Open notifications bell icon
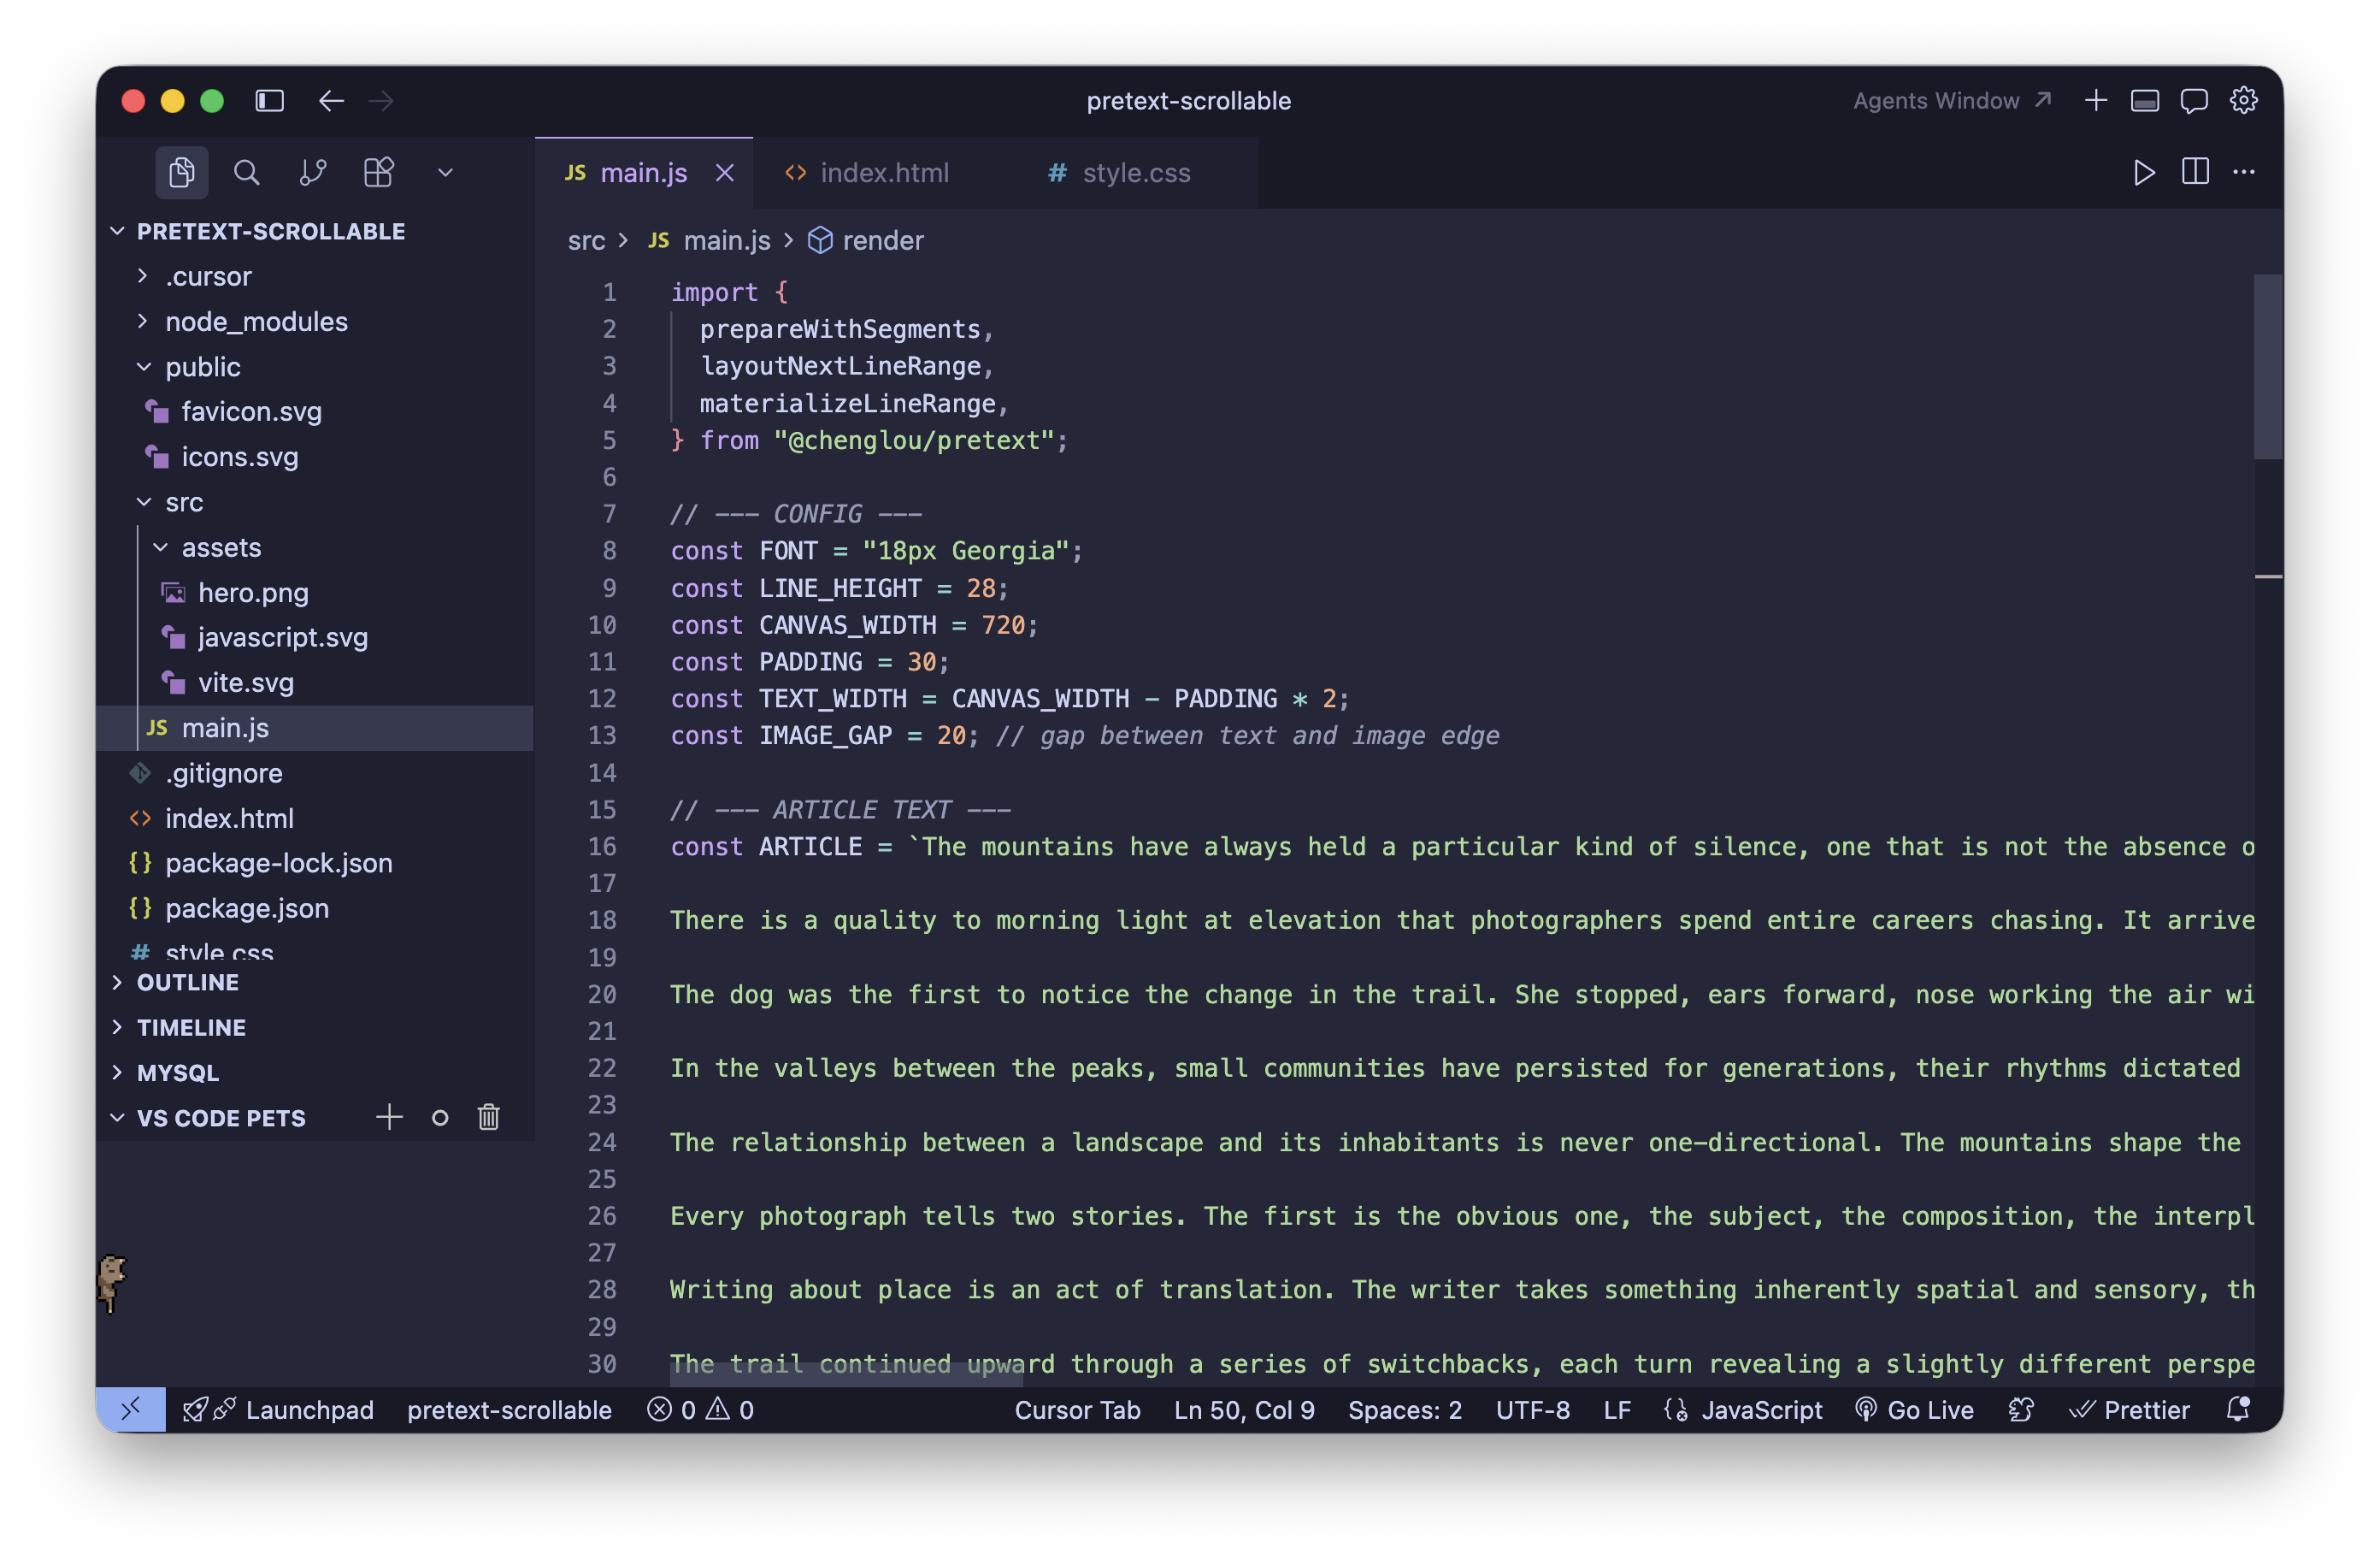Viewport: 2380px width, 1560px height. [2238, 1409]
